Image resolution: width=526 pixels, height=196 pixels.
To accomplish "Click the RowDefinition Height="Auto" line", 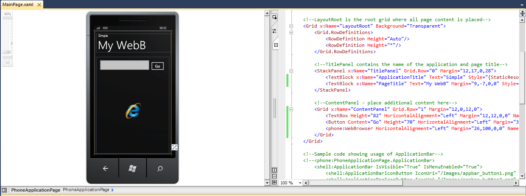I will pyautogui.click(x=368, y=39).
